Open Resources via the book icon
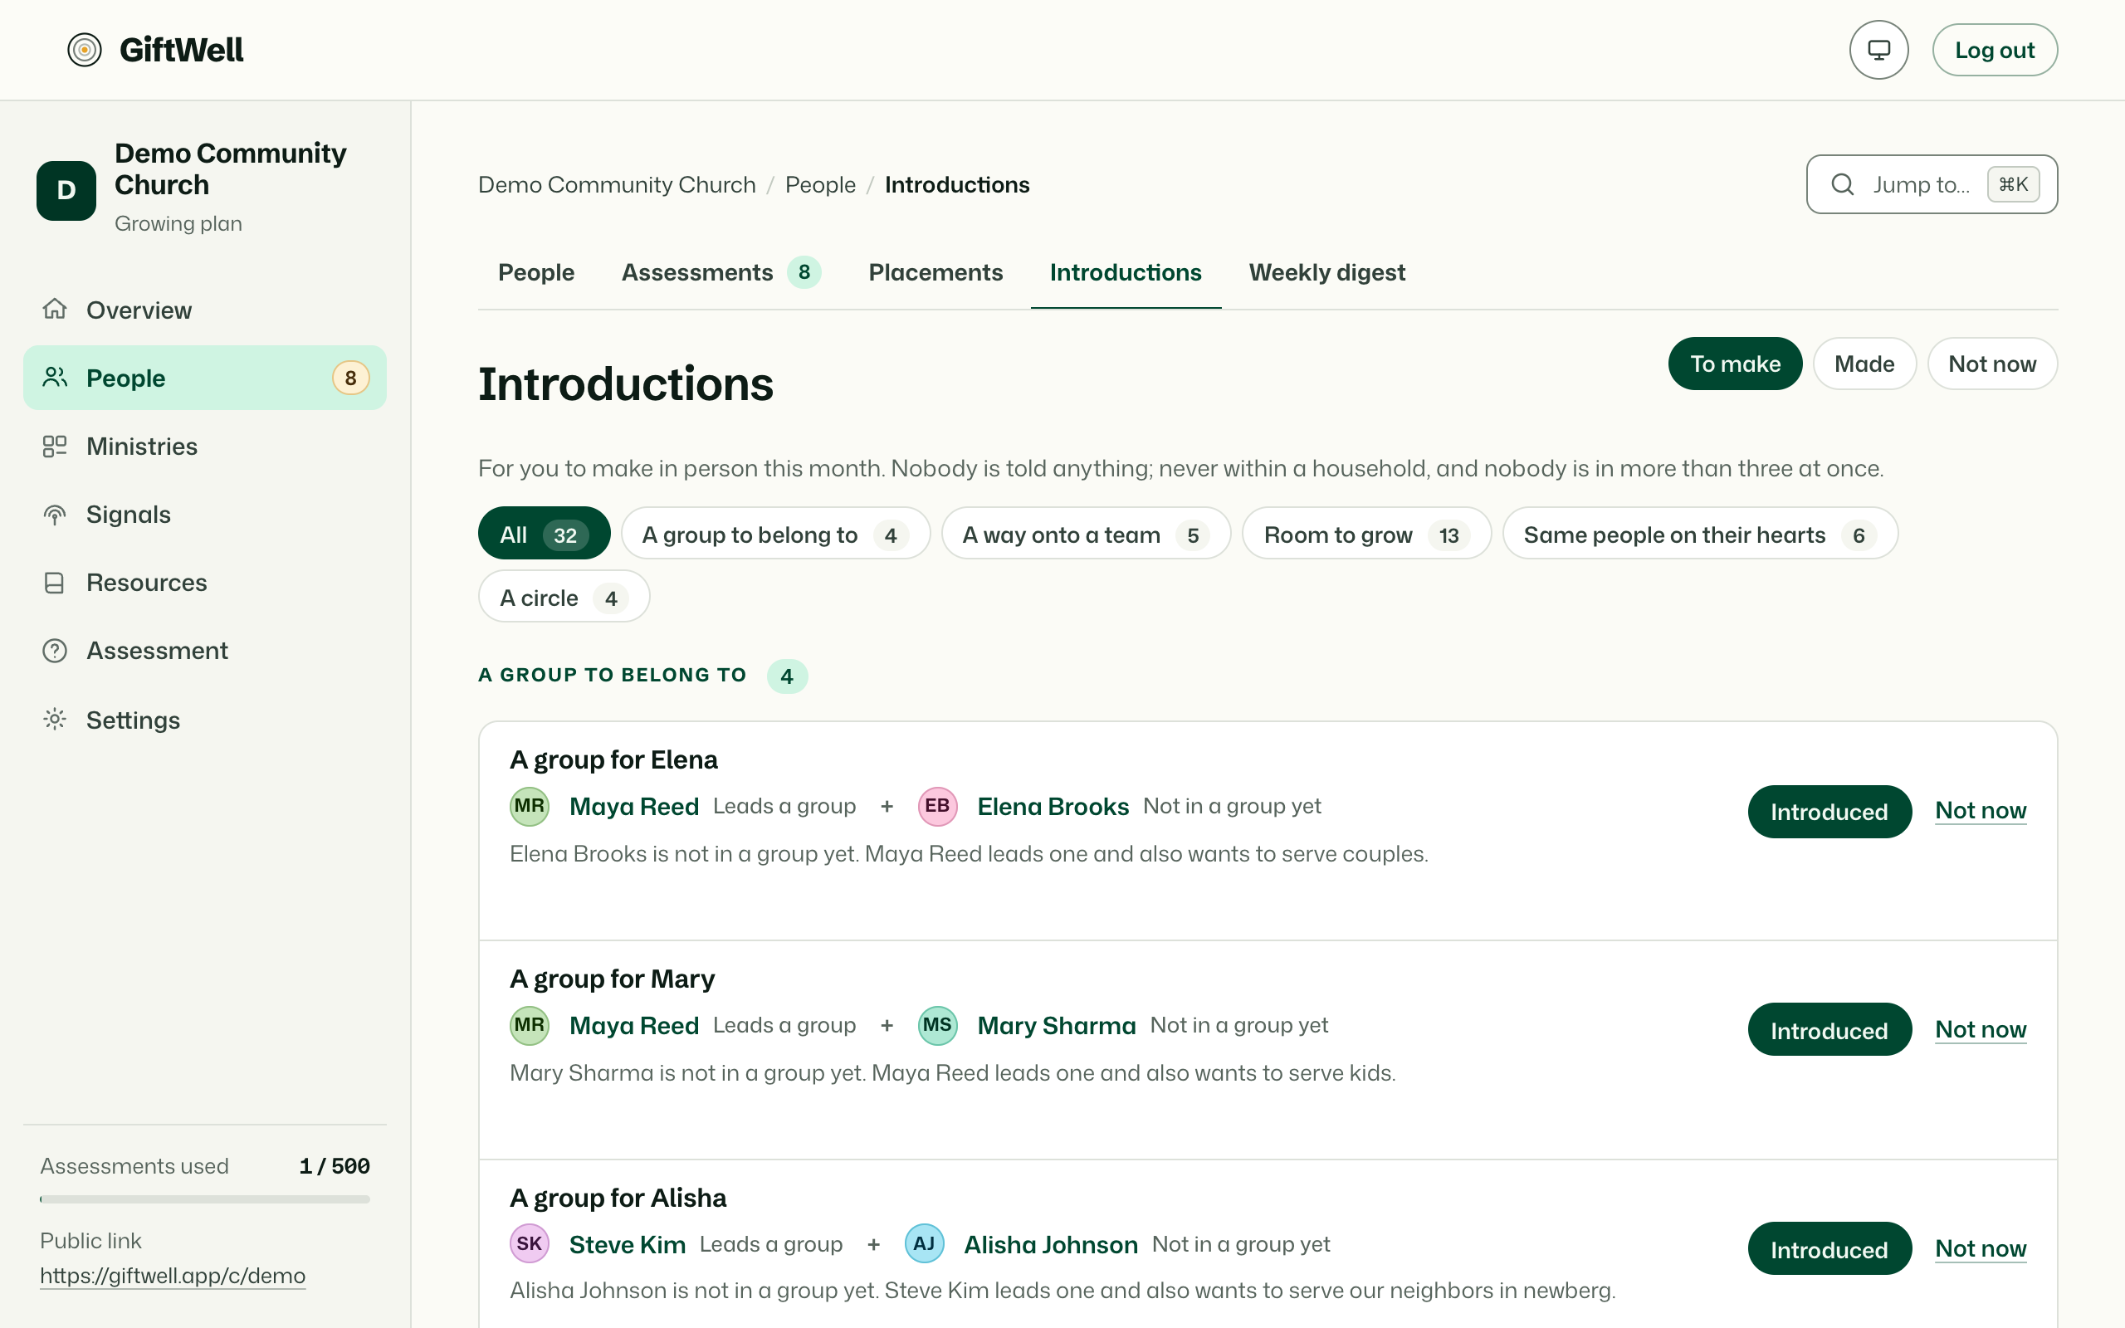 (x=55, y=583)
